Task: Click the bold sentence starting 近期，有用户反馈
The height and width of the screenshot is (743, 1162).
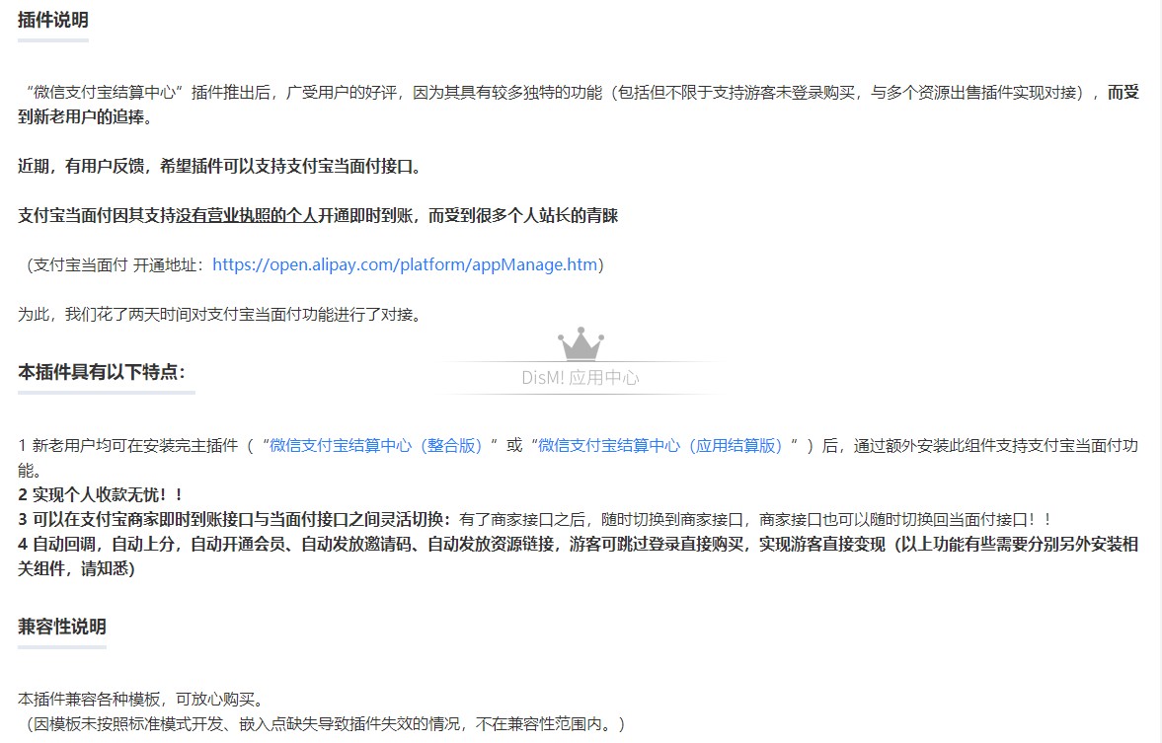Action: click(x=219, y=166)
